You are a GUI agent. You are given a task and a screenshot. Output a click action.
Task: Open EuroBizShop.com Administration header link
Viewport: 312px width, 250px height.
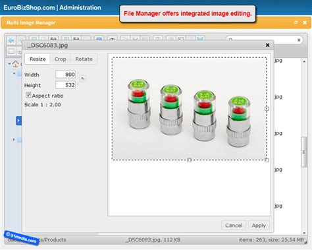tap(52, 8)
